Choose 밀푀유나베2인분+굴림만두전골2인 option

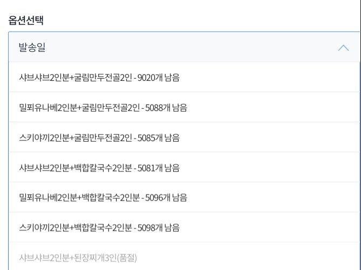click(103, 107)
